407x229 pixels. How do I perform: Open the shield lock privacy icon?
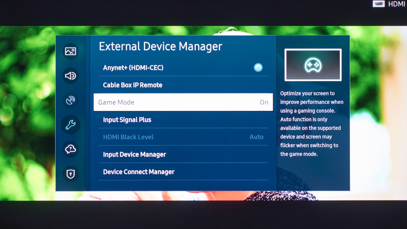(70, 174)
